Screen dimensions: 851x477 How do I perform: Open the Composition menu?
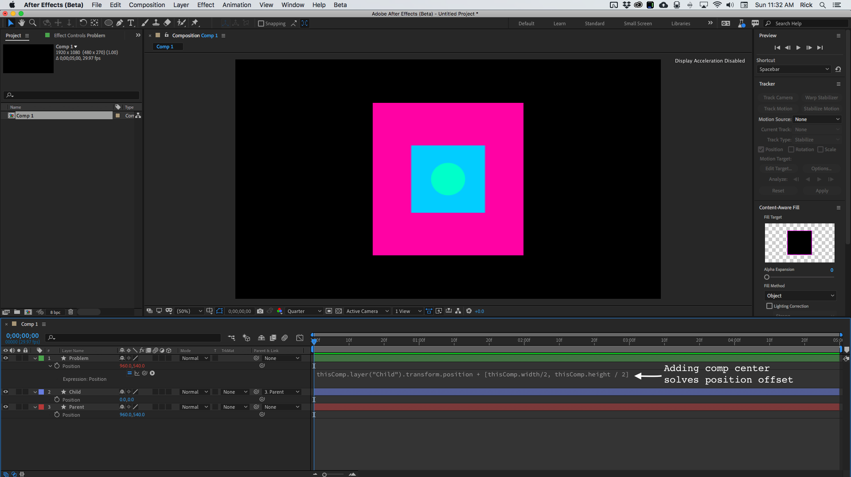pyautogui.click(x=146, y=5)
